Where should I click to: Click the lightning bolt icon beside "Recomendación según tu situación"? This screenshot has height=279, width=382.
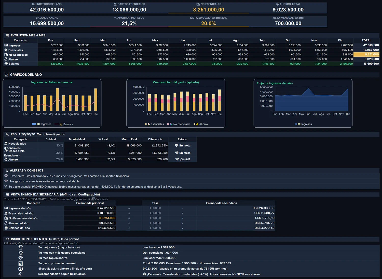[21, 274]
